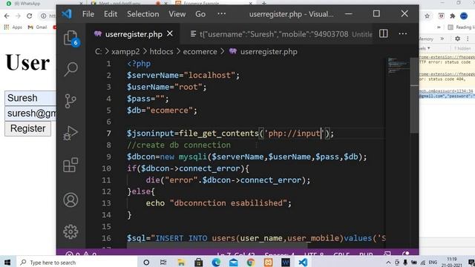Open the Cortana circle icon on the taskbar
The image size is (475, 267).
[x=146, y=262]
